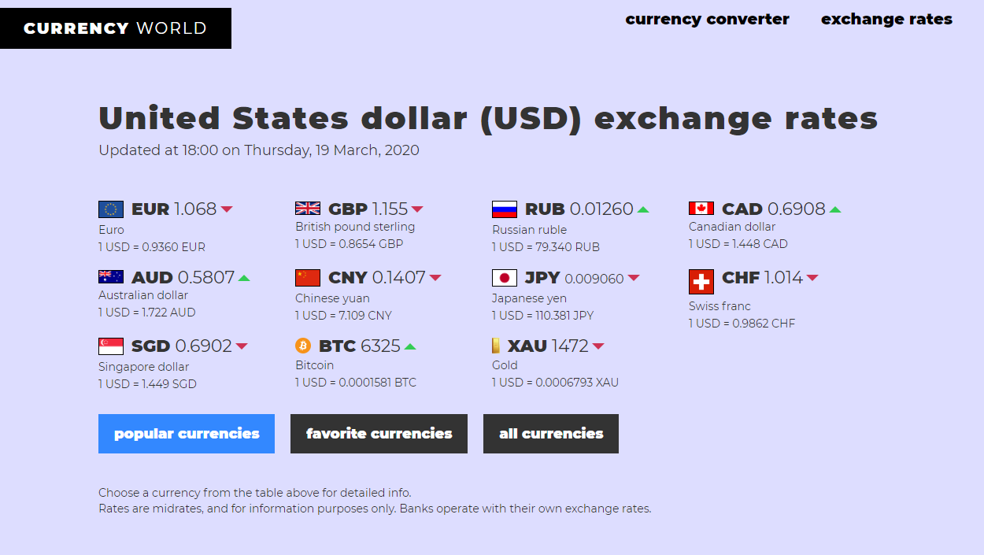Click the red arrow beside EUR rate
This screenshot has height=555, width=984.
click(x=228, y=209)
